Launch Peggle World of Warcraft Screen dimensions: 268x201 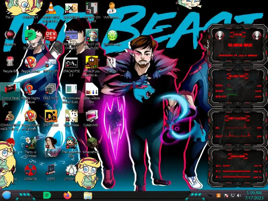[x=31, y=120]
